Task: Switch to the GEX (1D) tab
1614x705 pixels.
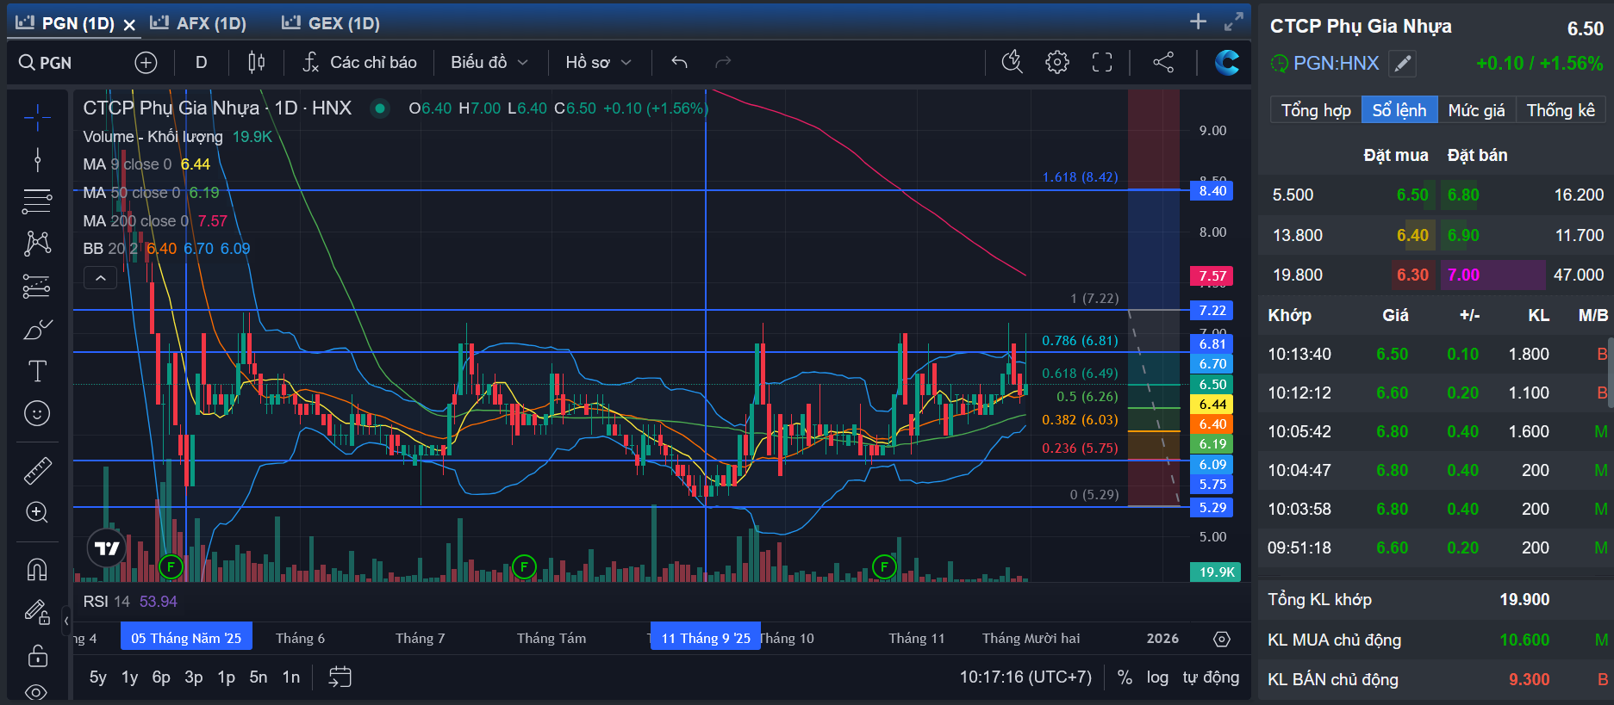Action: pyautogui.click(x=331, y=23)
